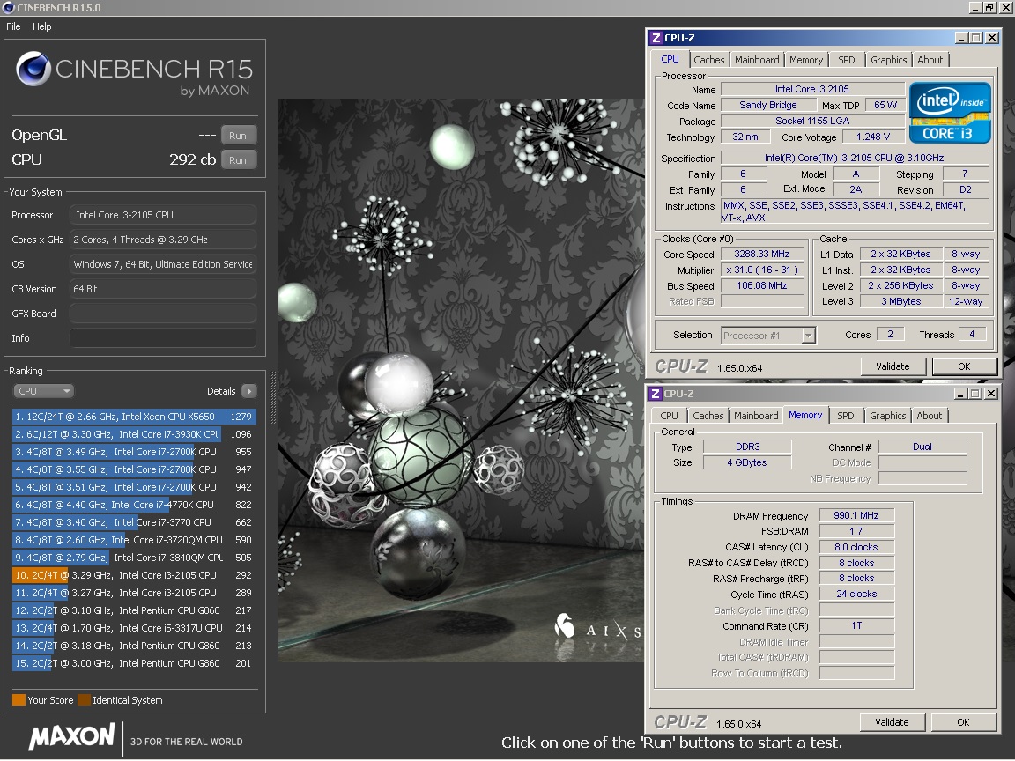Select ranking row 13 Core i5-3317U
The image size is (1015, 761).
click(x=134, y=628)
